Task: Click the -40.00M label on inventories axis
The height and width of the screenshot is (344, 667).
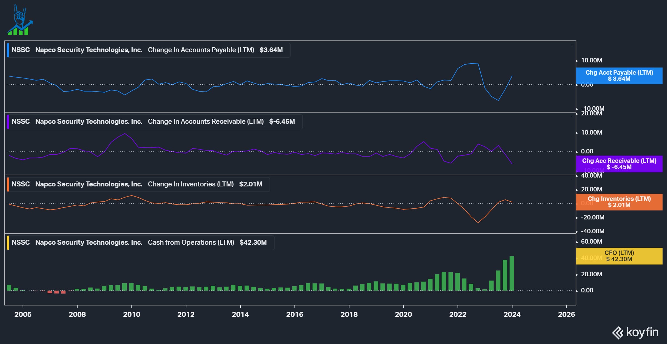Action: pos(593,231)
